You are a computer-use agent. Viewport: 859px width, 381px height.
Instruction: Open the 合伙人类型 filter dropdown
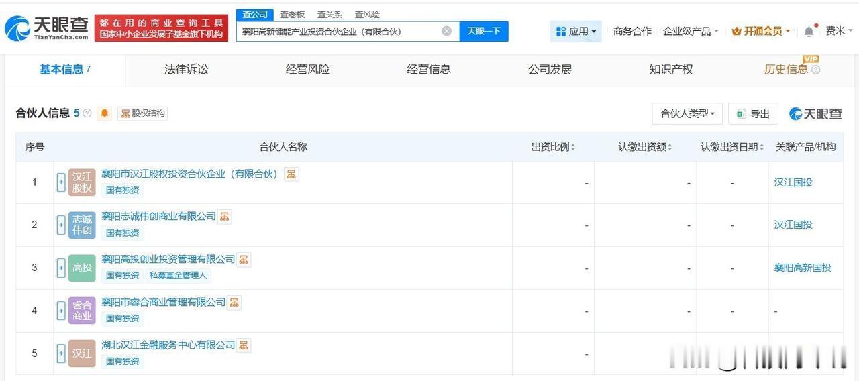point(687,113)
